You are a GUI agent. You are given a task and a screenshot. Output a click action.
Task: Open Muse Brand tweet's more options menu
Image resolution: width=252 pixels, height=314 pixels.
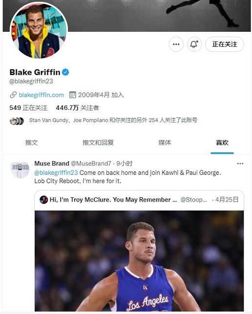coord(240,164)
